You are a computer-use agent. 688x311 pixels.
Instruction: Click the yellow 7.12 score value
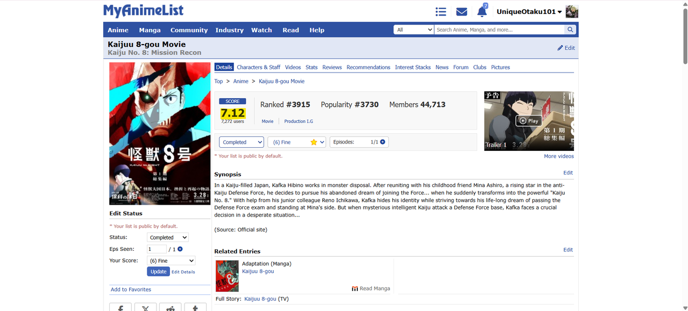click(232, 113)
